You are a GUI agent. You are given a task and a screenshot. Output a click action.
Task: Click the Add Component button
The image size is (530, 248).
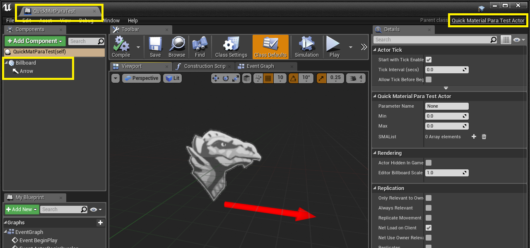[35, 41]
